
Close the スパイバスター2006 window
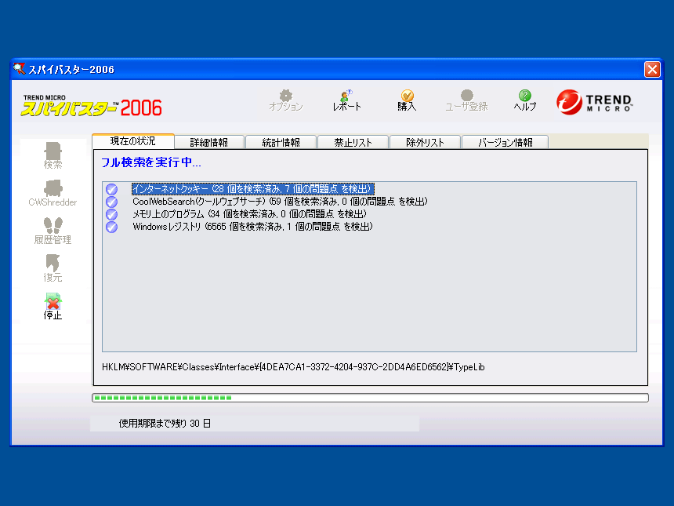tap(652, 69)
